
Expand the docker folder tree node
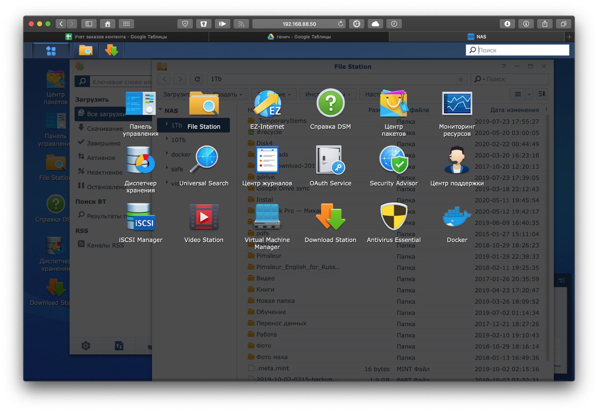167,154
